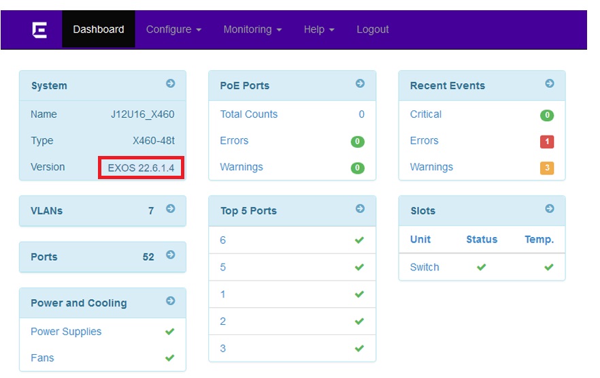600x378 pixels.
Task: Open the Power Supplies link
Action: pos(66,332)
